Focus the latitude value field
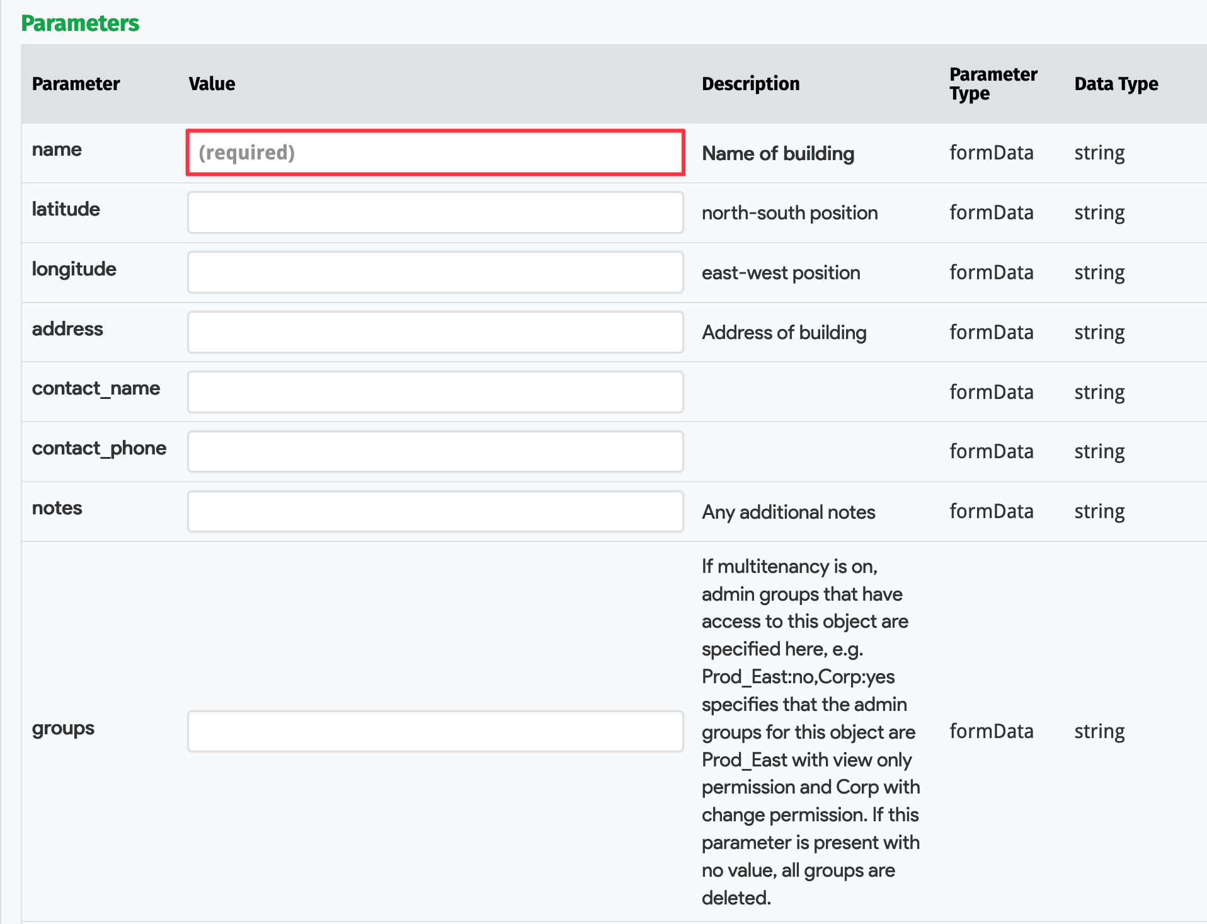This screenshot has height=924, width=1207. [435, 212]
